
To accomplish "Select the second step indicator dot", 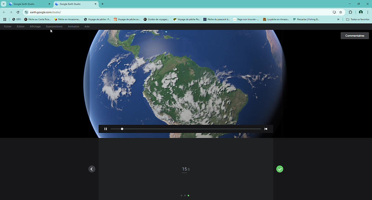I will [185, 195].
